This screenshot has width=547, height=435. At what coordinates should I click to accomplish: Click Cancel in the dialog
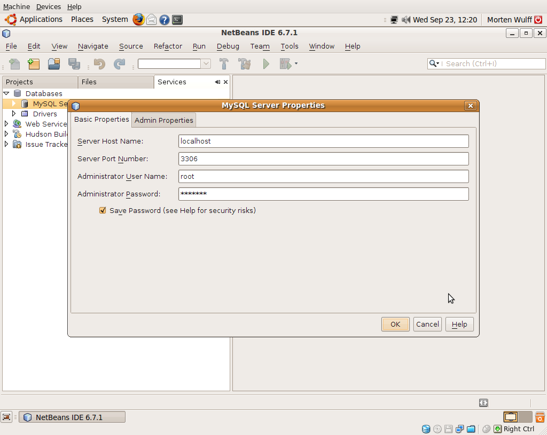point(427,324)
